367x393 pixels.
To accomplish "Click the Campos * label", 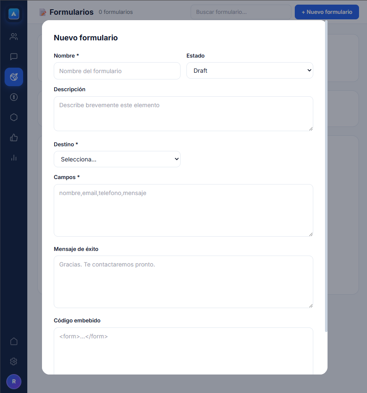I will [67, 177].
